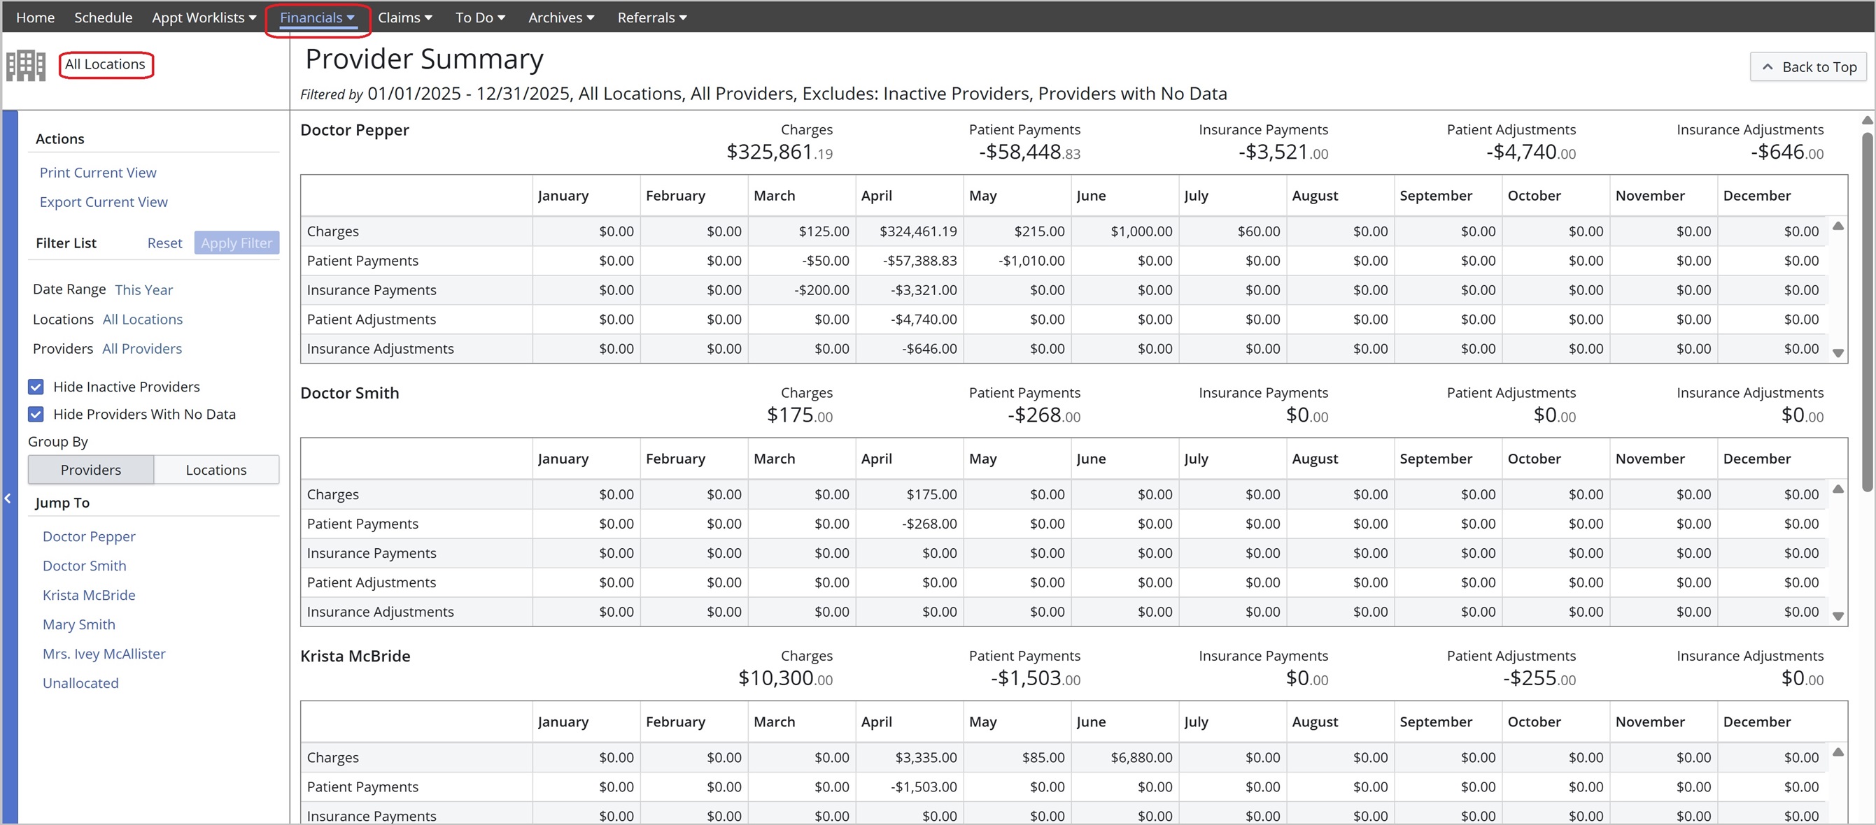
Task: Open the Financials dropdown menu
Action: click(318, 17)
